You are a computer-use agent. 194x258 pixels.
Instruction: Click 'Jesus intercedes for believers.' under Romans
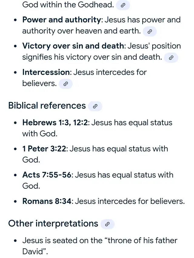(x=130, y=201)
